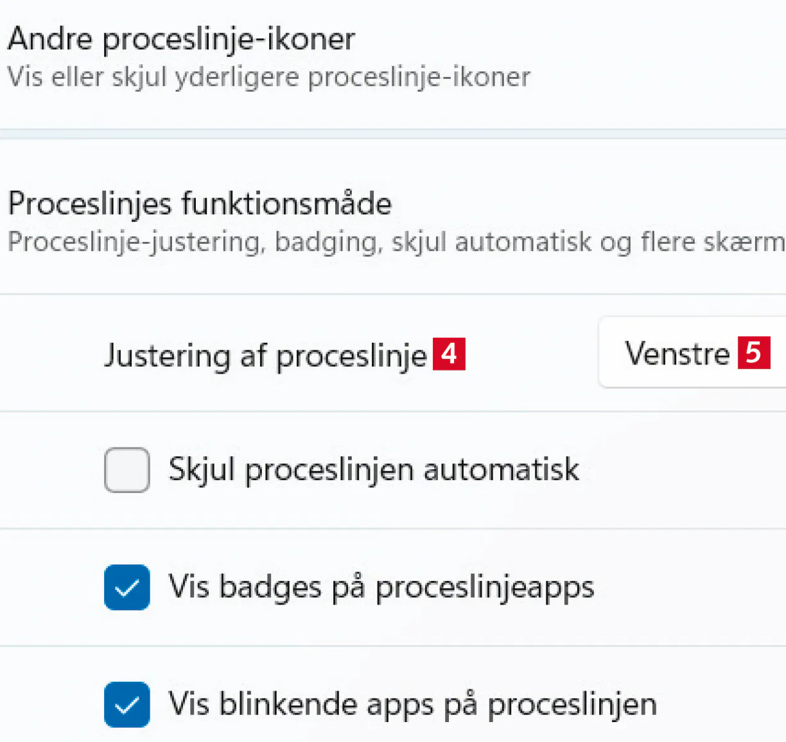Viewport: 786px width, 742px height.
Task: Click the 'Justering af proceslinje' label
Action: pyautogui.click(x=265, y=356)
